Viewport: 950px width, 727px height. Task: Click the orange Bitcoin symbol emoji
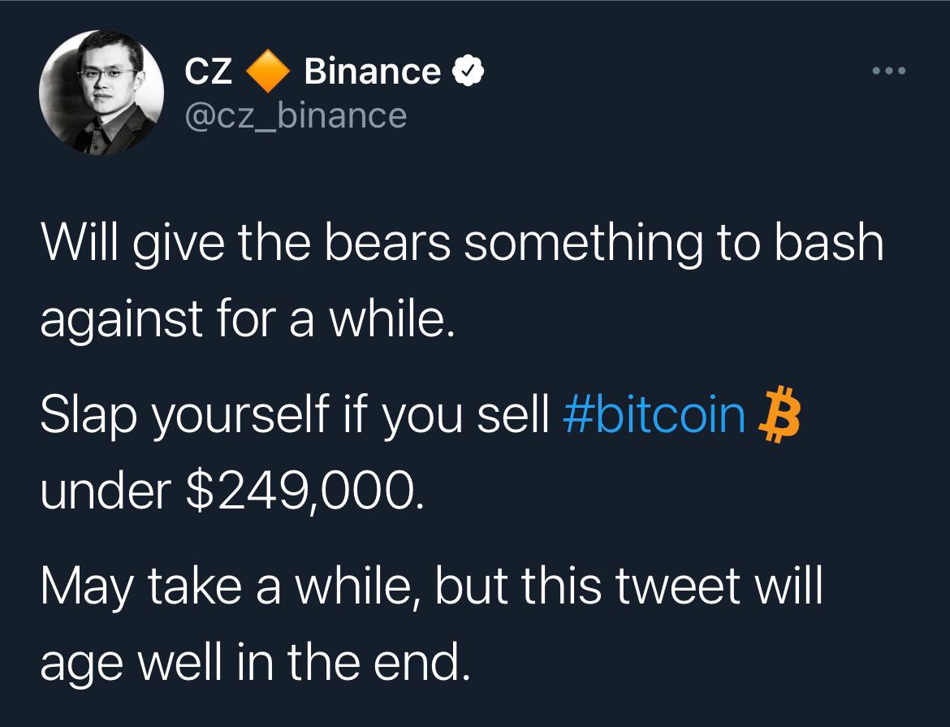pos(778,414)
